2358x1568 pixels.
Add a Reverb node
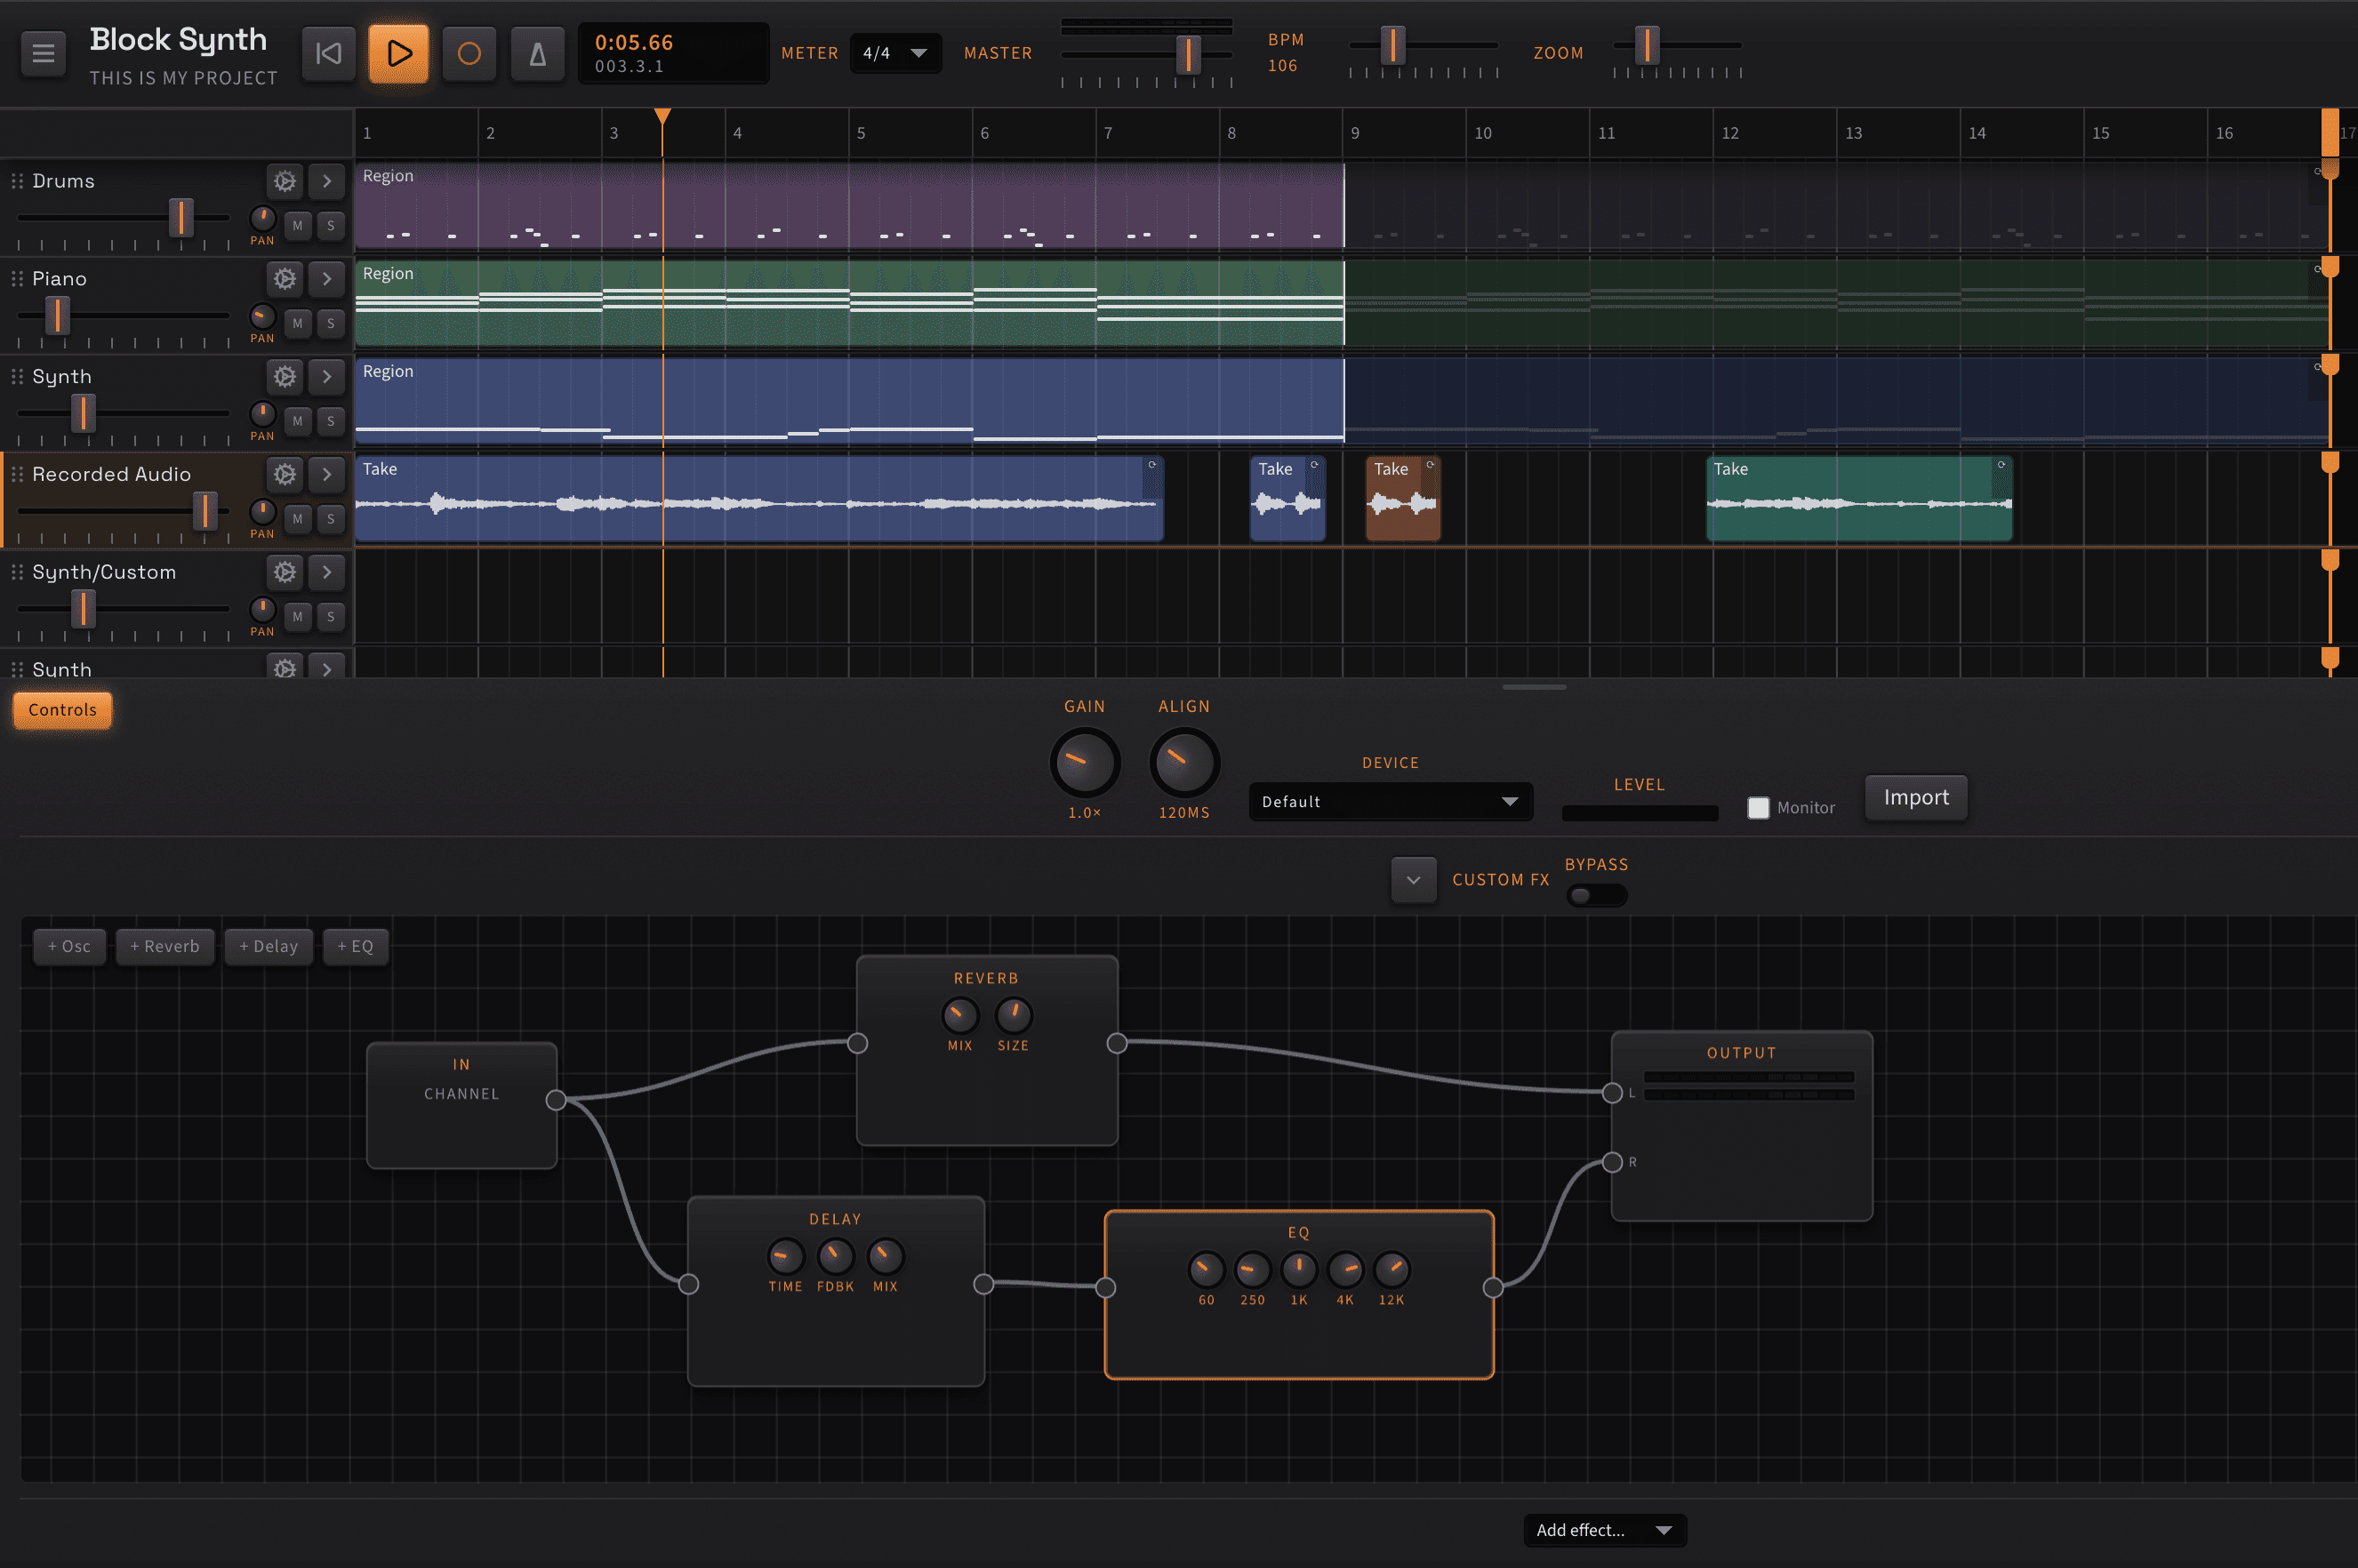pyautogui.click(x=165, y=946)
